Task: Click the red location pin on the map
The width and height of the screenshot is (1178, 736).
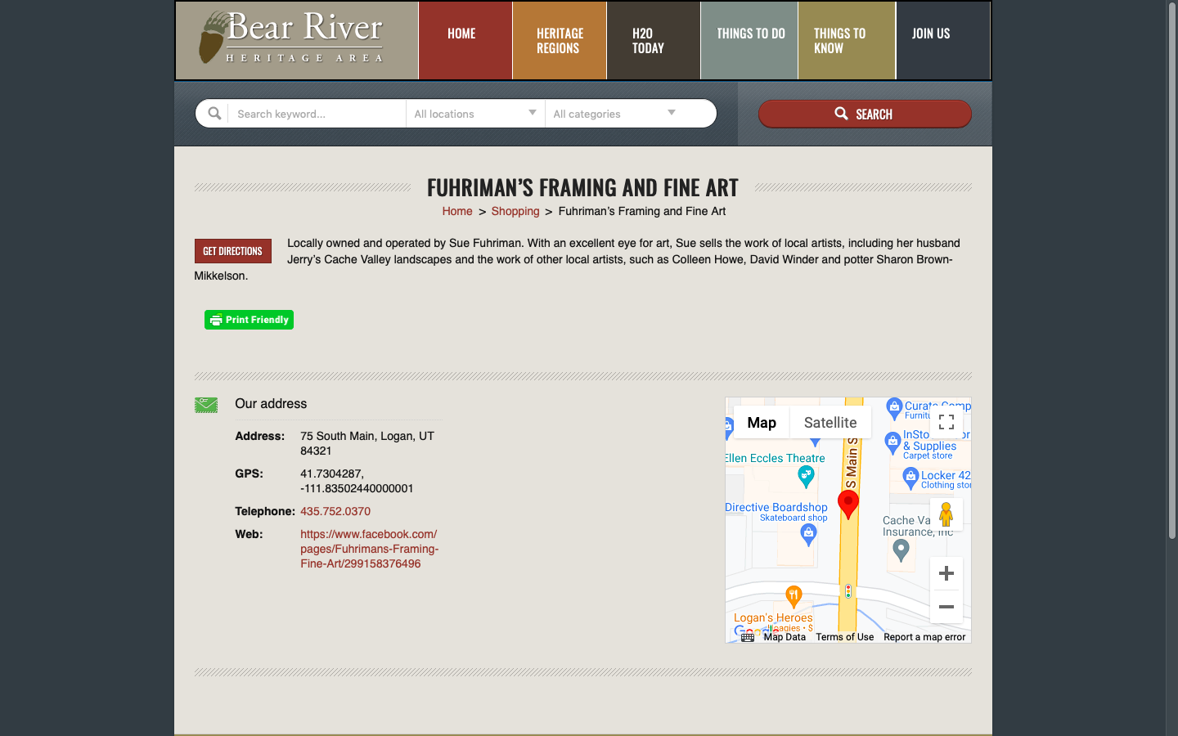Action: tap(848, 503)
